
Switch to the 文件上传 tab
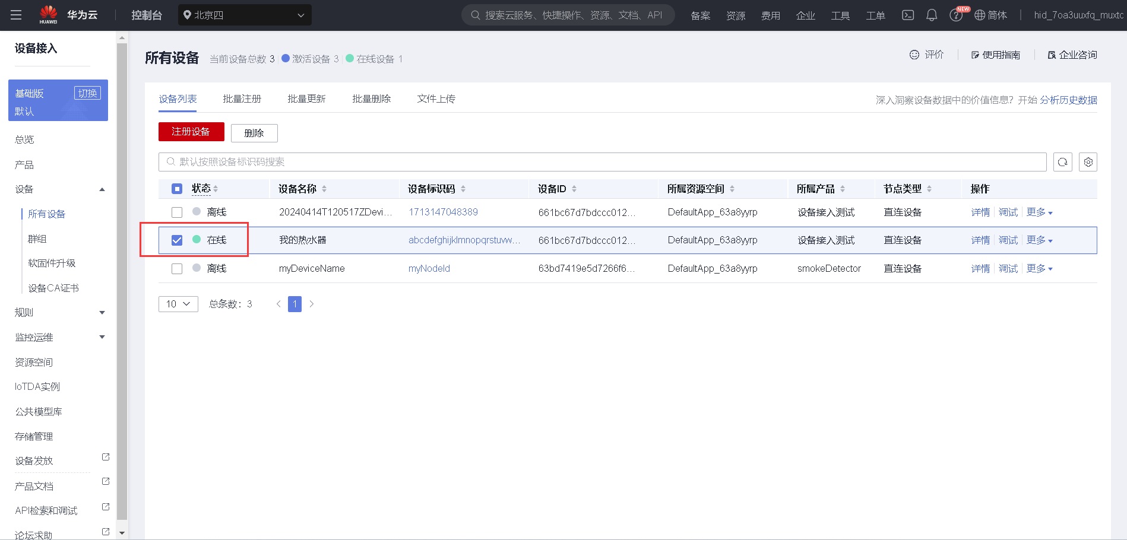coord(436,99)
